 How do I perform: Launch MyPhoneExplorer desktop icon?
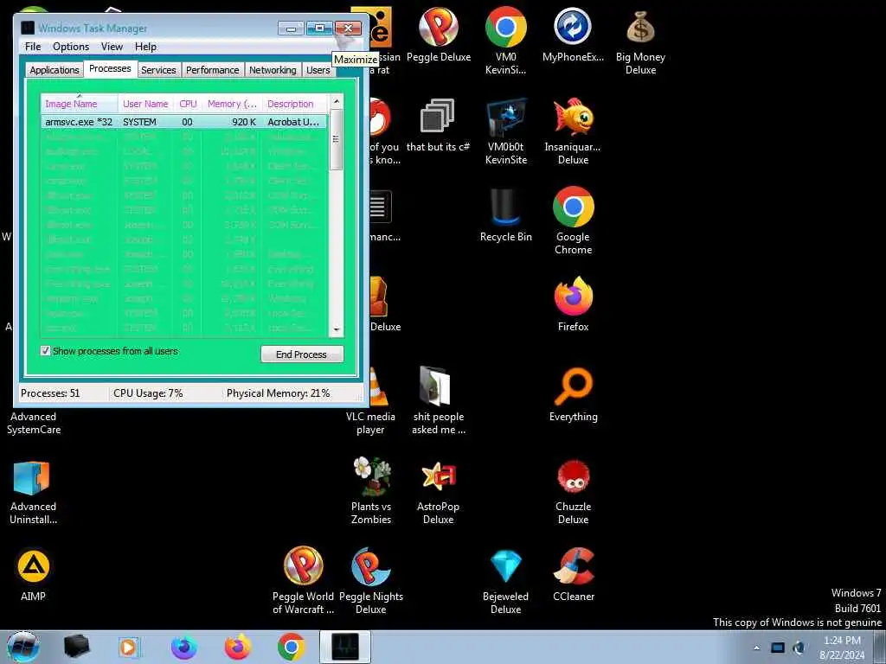coord(573,35)
